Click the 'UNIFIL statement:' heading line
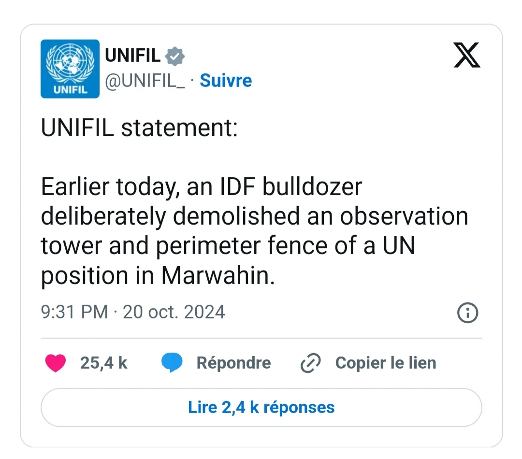 (x=139, y=128)
